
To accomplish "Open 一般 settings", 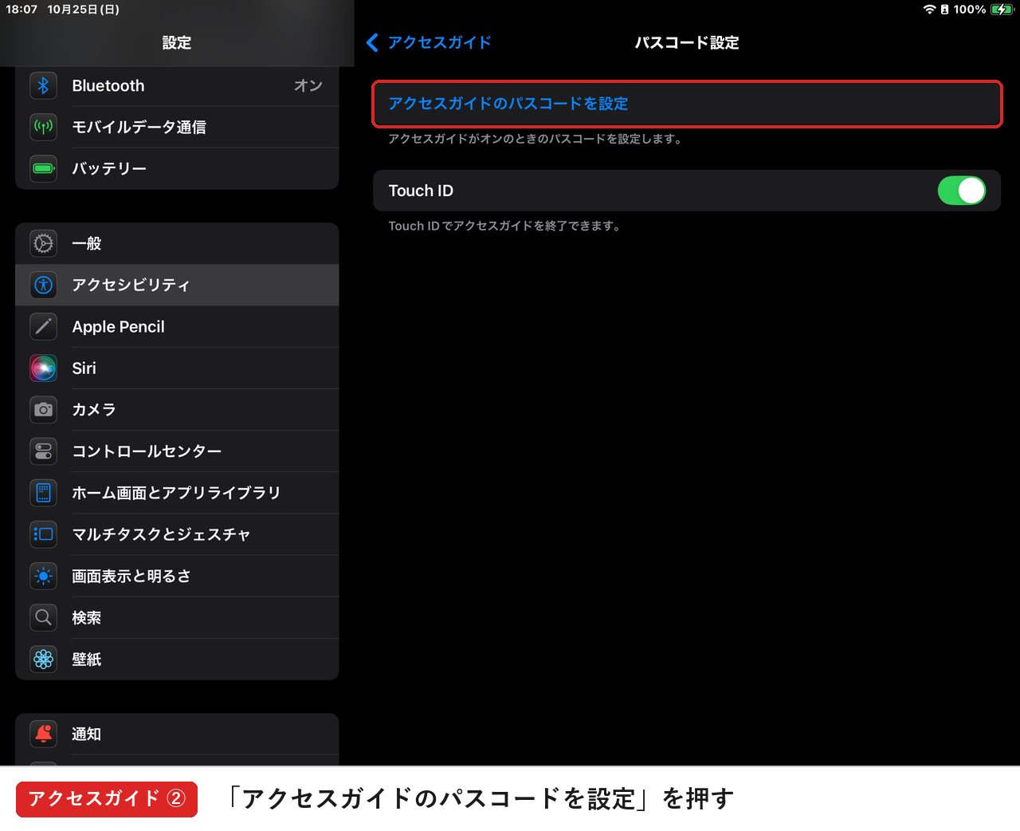I will [177, 243].
